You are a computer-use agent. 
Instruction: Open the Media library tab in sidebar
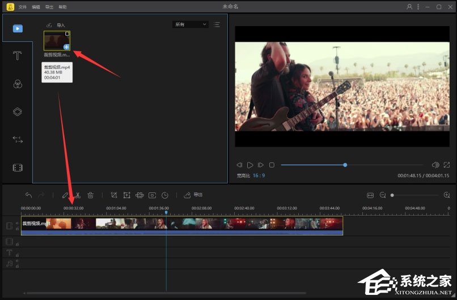tap(18, 28)
